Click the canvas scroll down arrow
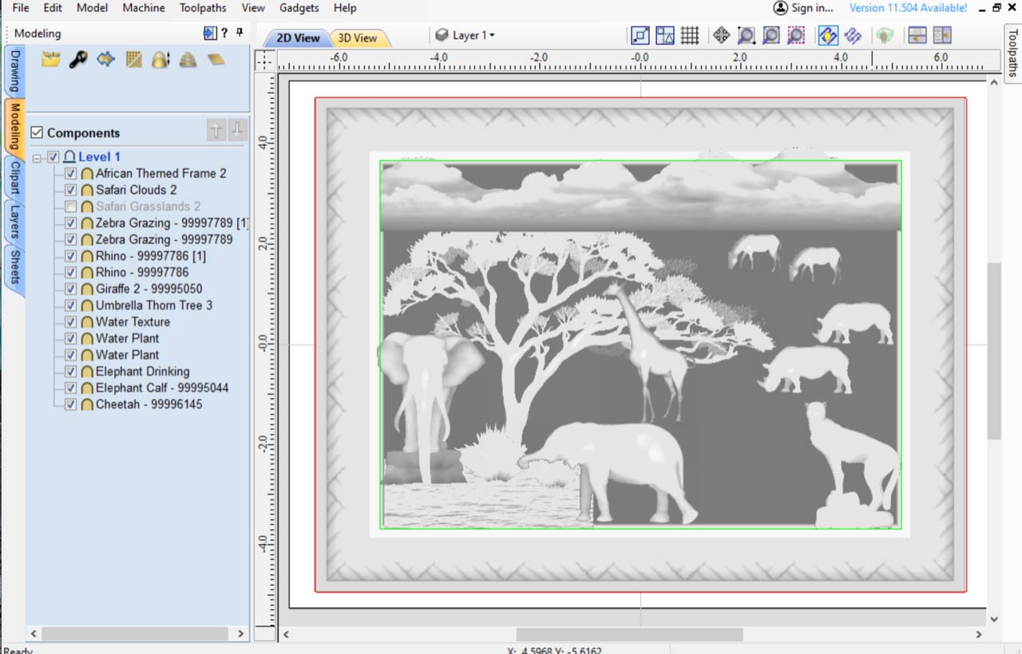The width and height of the screenshot is (1022, 654). tap(993, 618)
